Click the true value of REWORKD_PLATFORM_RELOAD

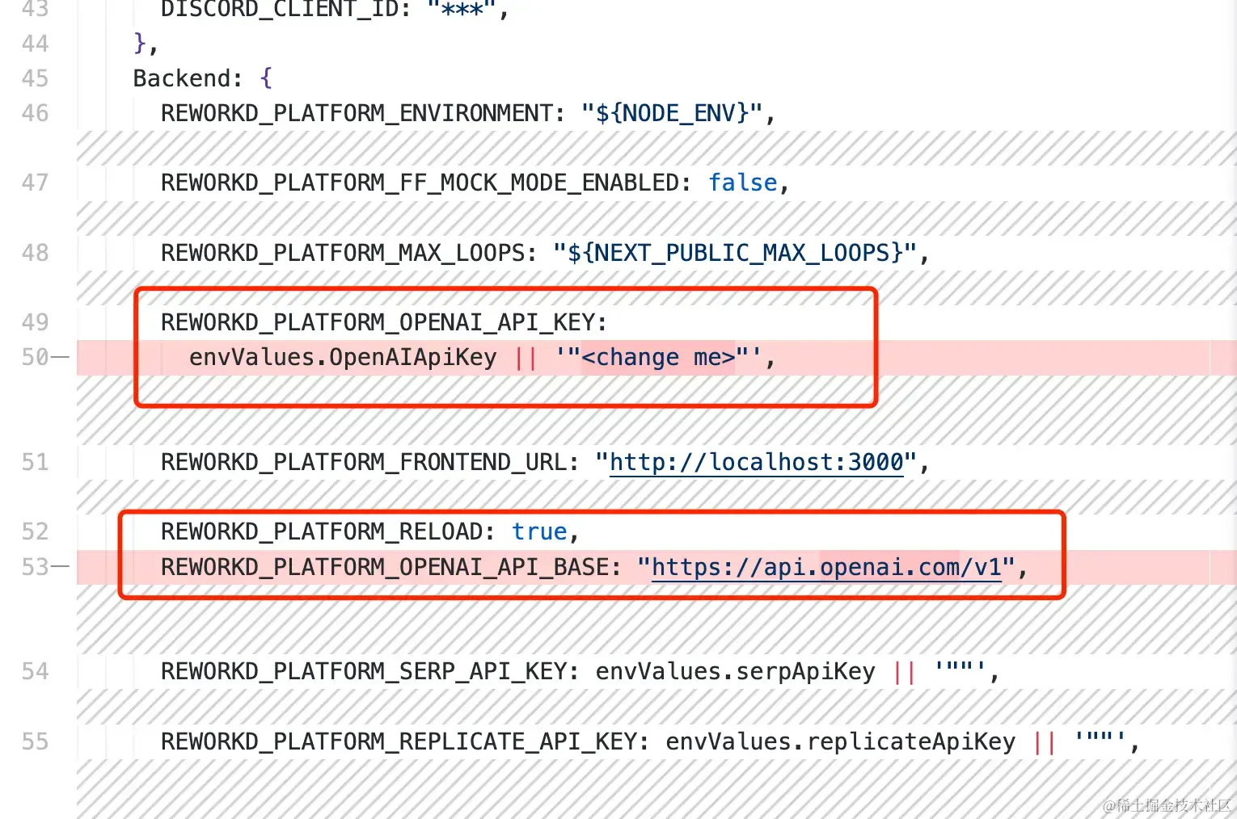[x=539, y=532]
